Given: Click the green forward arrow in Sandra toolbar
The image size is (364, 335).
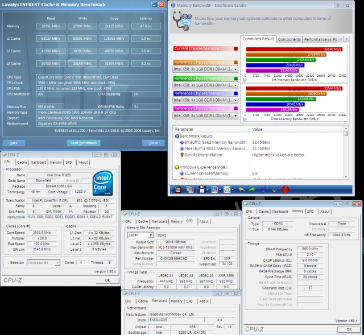Looking at the screenshot, I should pos(251,189).
